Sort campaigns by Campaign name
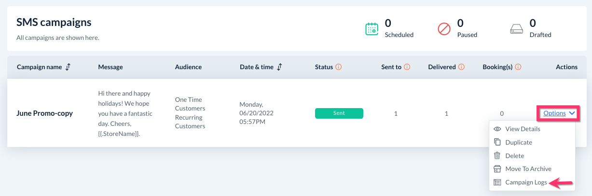 [68, 67]
